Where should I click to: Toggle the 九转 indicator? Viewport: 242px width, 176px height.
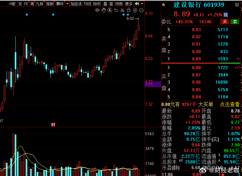(x=40, y=4)
